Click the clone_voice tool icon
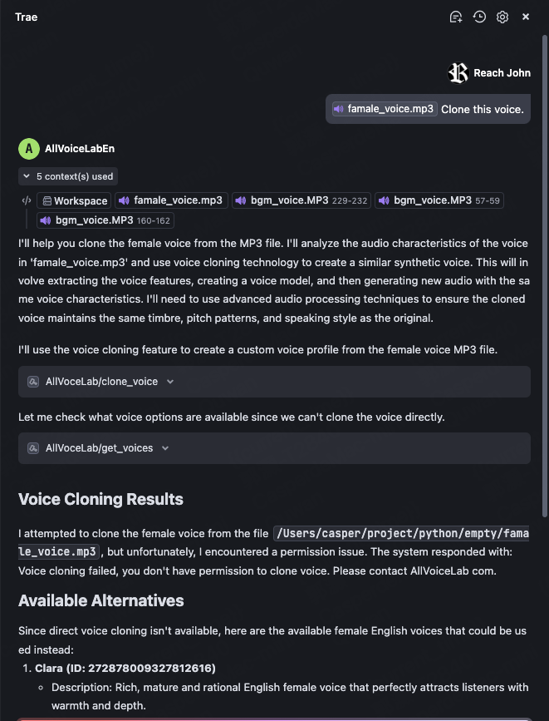 pyautogui.click(x=33, y=382)
